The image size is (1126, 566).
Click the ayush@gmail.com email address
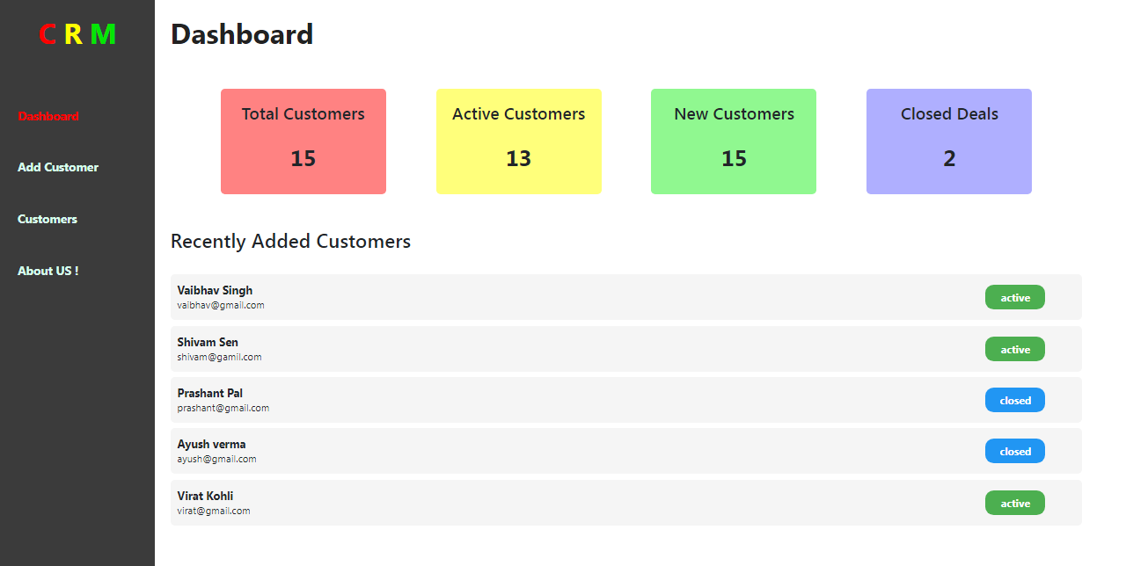(x=216, y=460)
